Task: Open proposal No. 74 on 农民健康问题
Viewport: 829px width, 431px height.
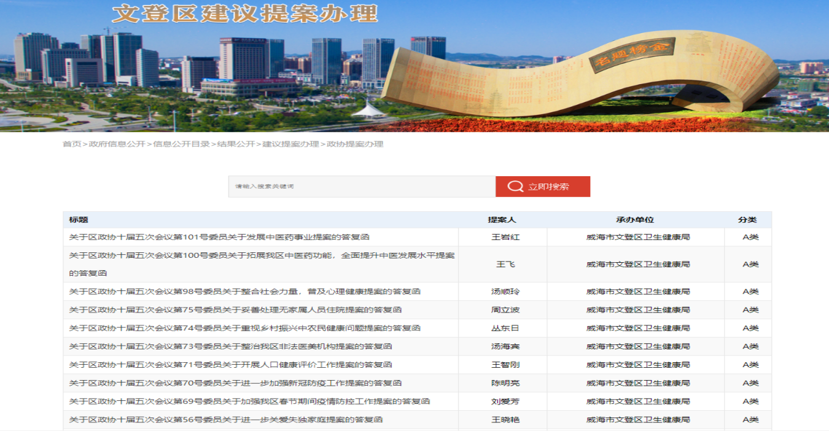Action: [244, 328]
